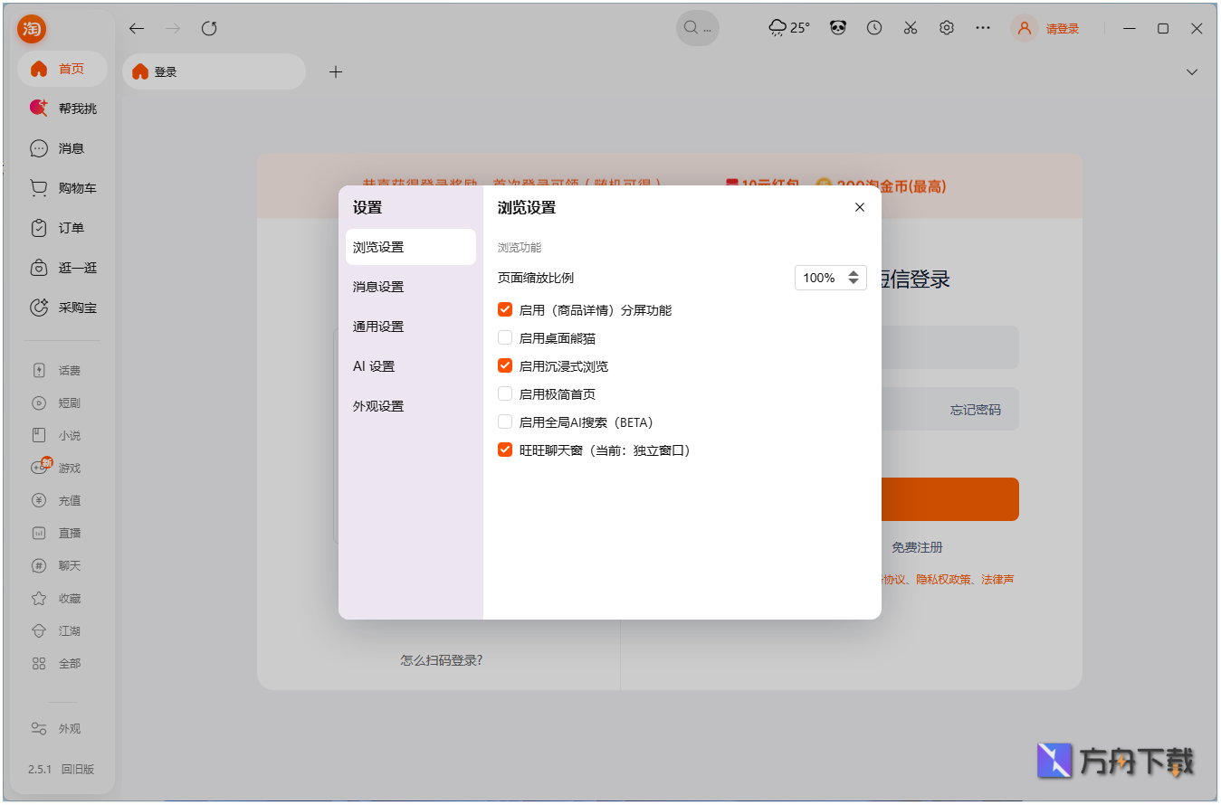This screenshot has width=1221, height=805.
Task: Open 聊天 chat shortcut
Action: 57,565
